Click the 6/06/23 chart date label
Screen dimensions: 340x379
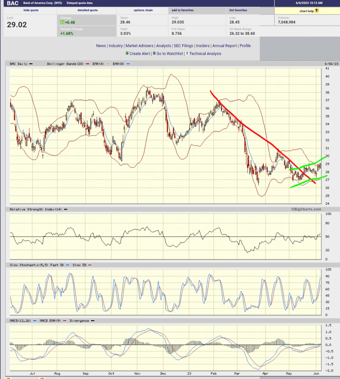click(332, 64)
